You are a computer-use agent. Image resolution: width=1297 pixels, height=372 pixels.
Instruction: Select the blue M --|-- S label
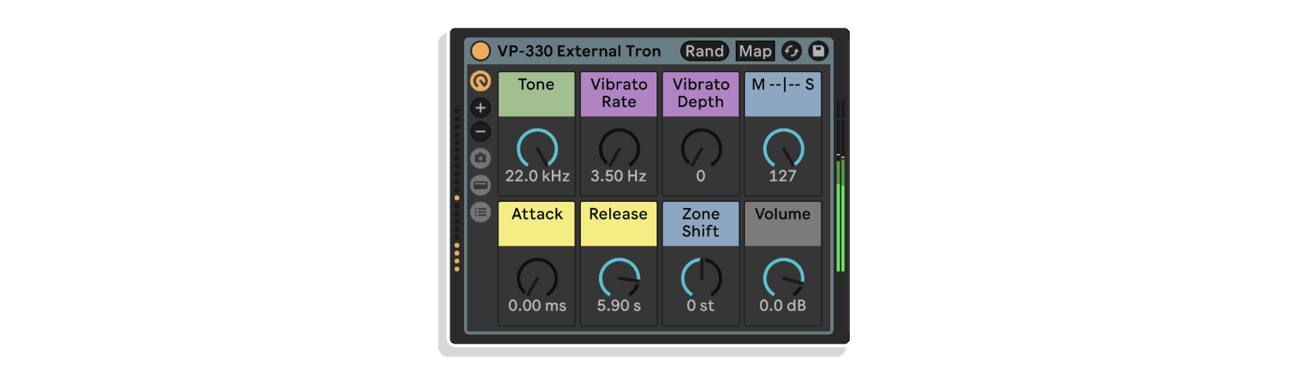783,95
